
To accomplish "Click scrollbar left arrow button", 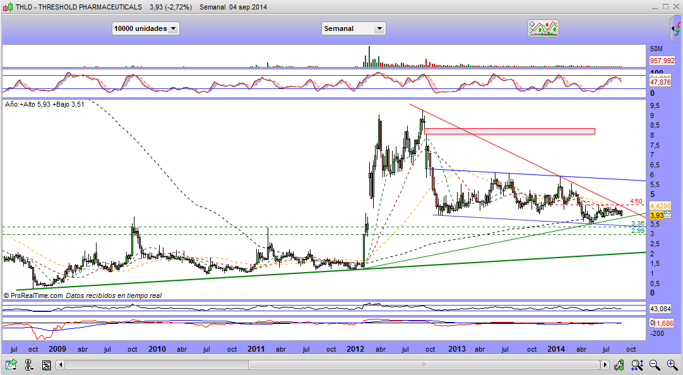I will (61, 364).
